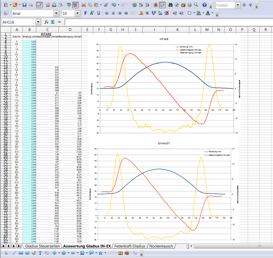Click the Sum sigma icon
The image size is (273, 258).
[x=53, y=22]
